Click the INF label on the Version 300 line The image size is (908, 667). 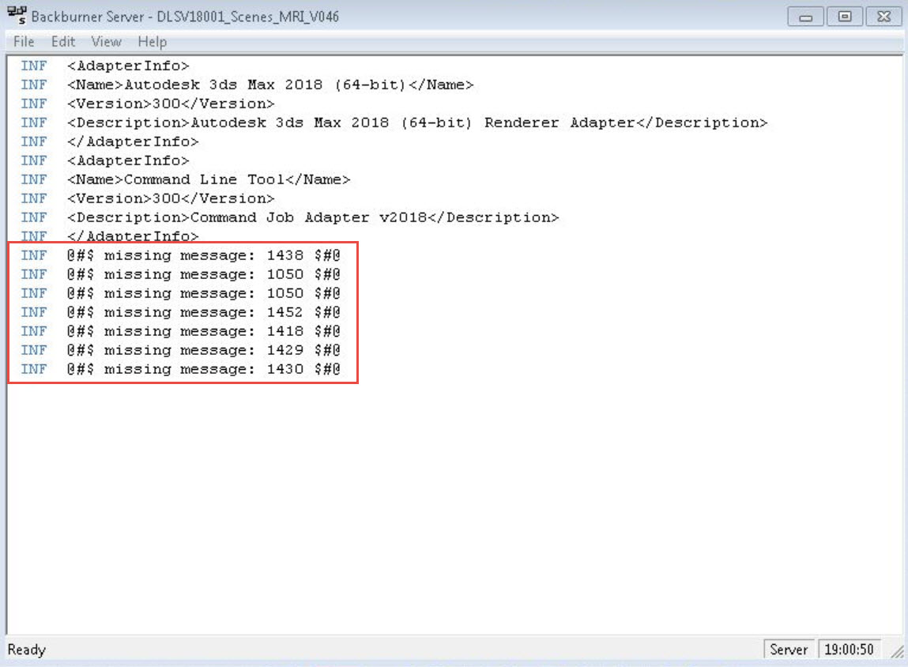[x=33, y=104]
